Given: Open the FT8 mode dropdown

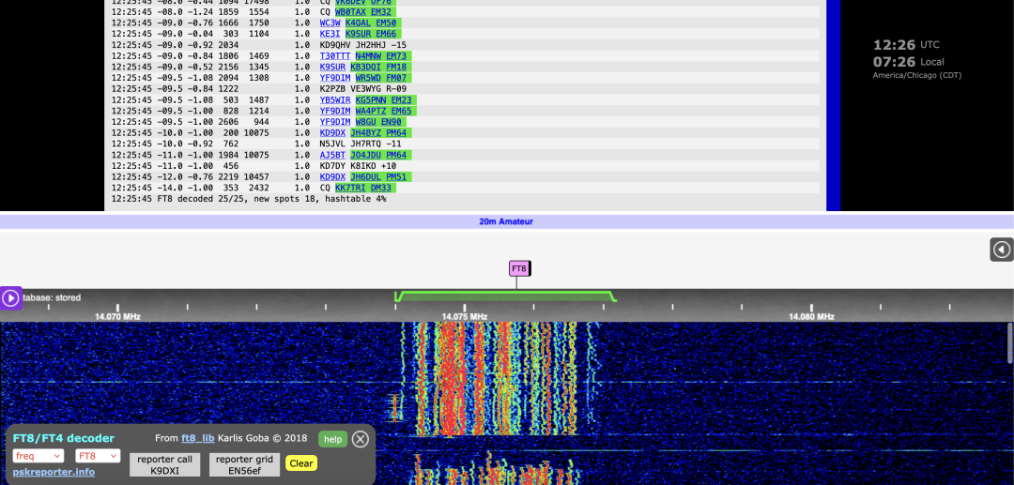Looking at the screenshot, I should tap(98, 456).
